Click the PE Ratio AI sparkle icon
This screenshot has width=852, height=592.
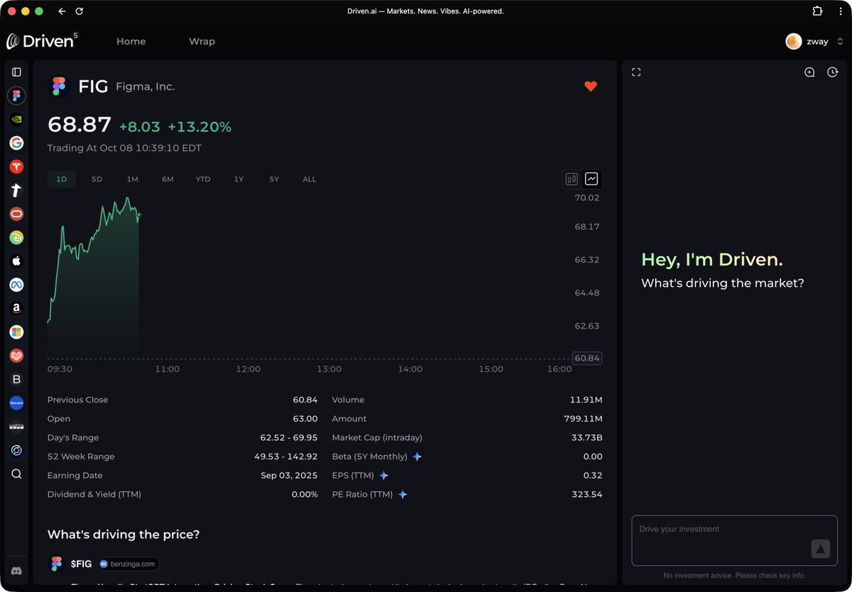(x=403, y=494)
